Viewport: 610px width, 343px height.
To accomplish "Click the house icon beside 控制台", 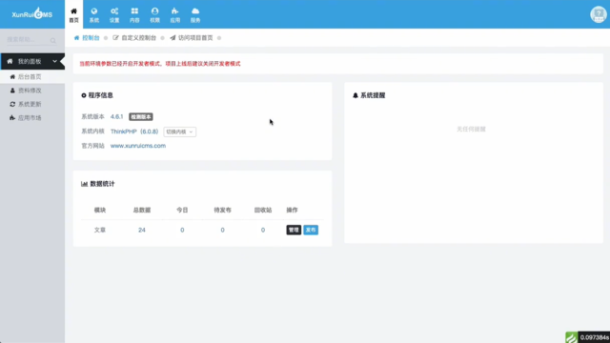I will pyautogui.click(x=76, y=38).
